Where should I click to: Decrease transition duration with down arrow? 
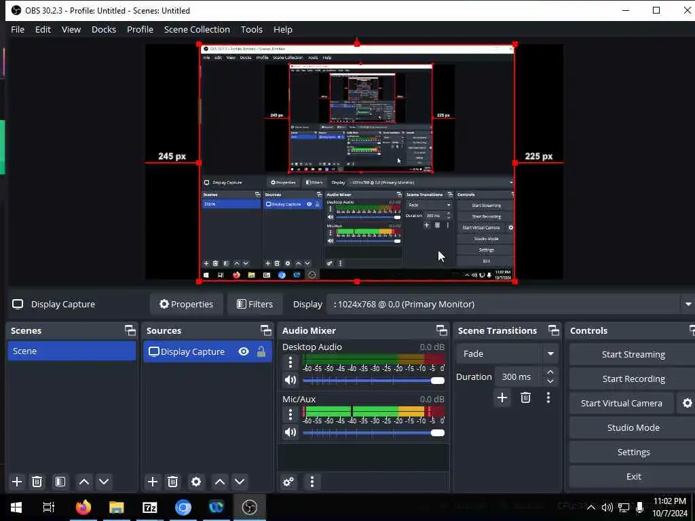[x=550, y=381]
